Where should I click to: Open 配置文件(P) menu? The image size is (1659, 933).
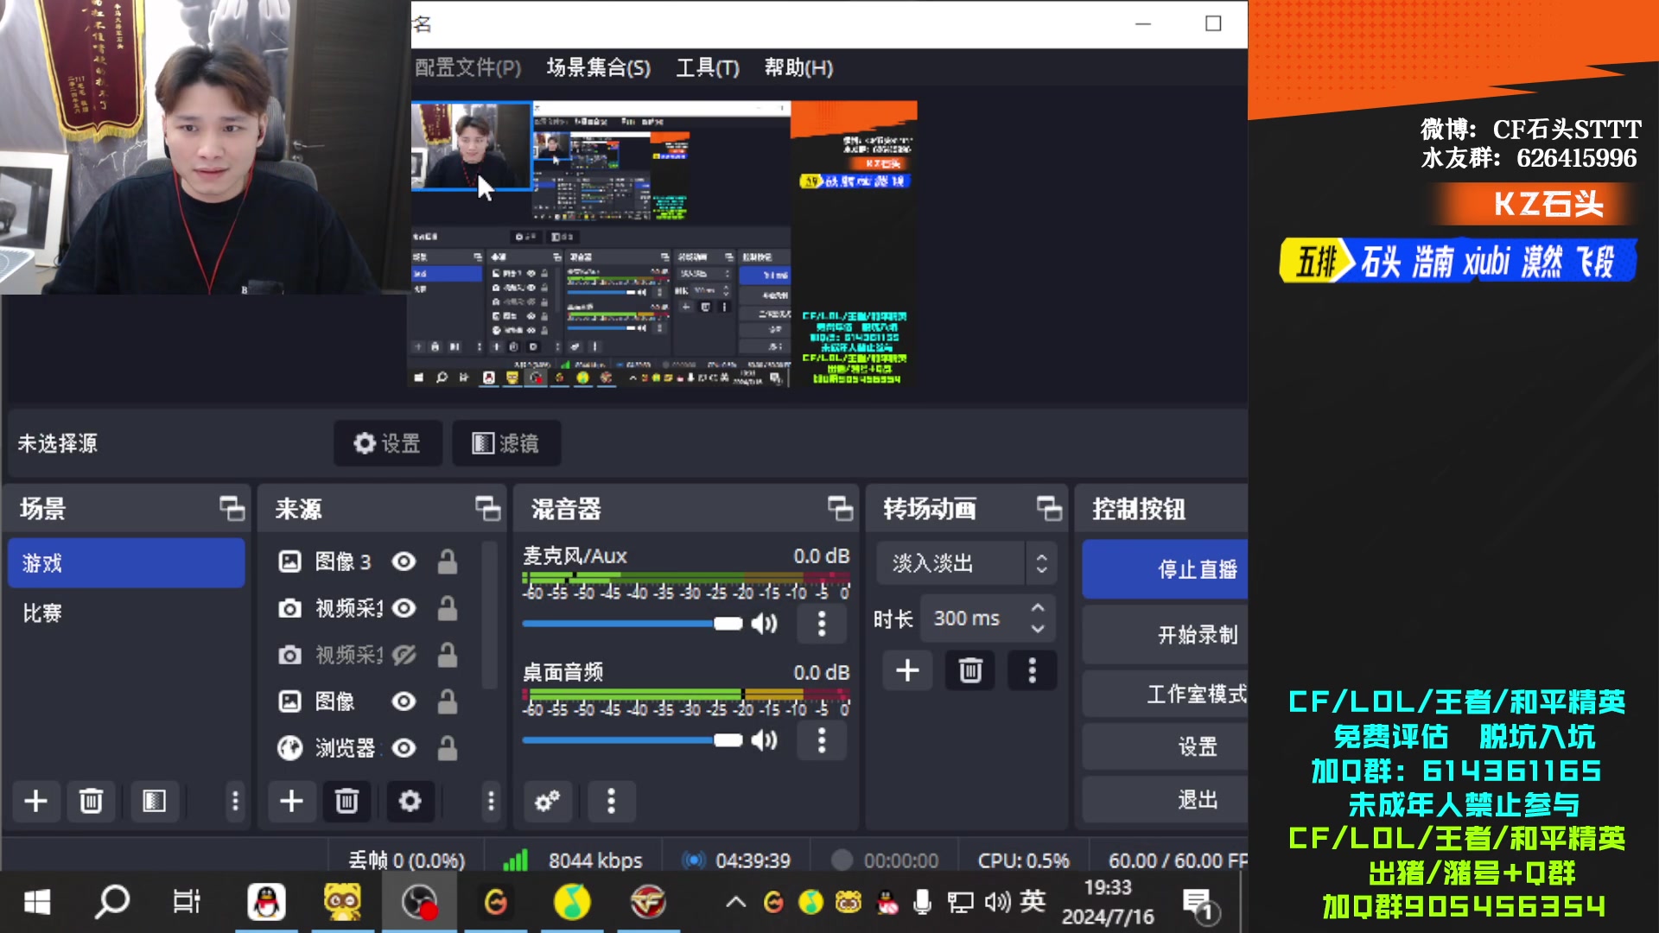pos(467,67)
